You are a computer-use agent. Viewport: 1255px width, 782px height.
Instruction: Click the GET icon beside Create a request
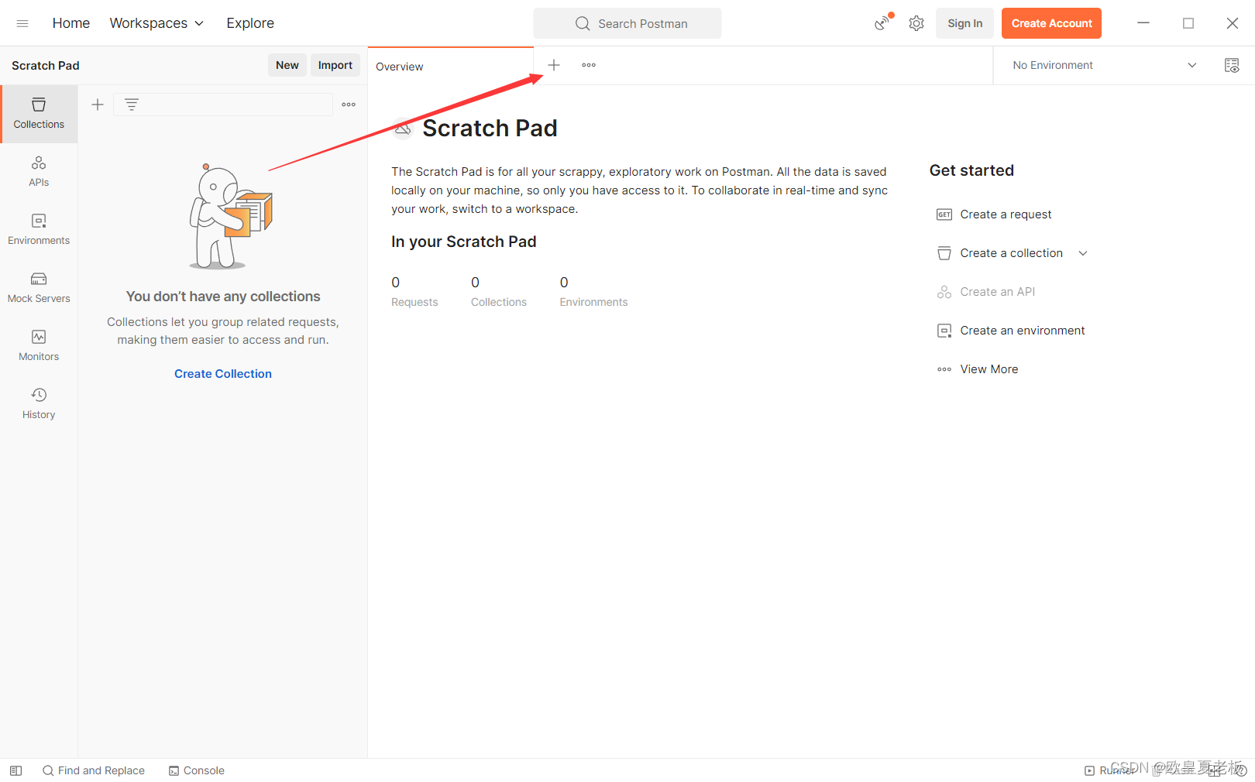pos(944,214)
